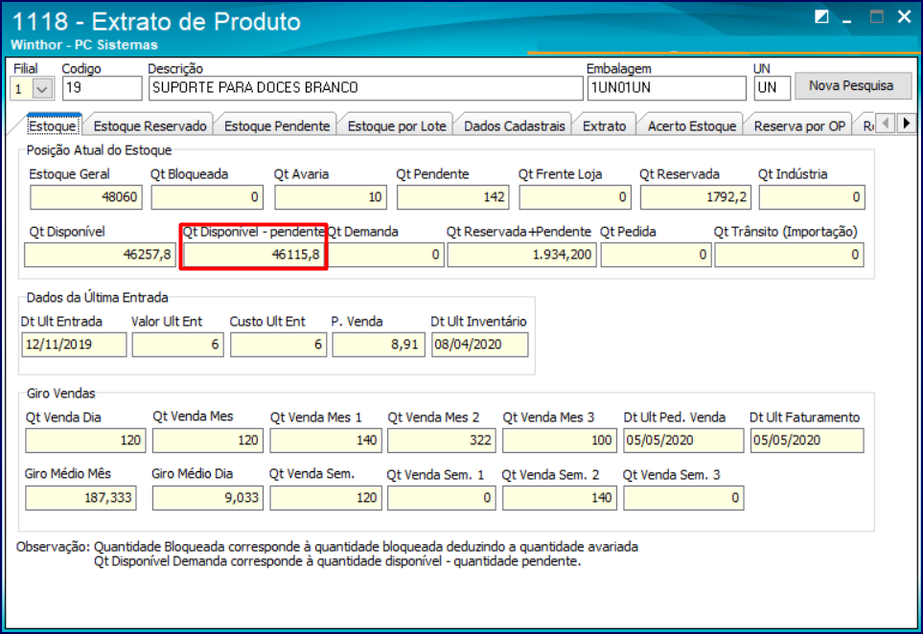Click the P. Venda field showing 8,91

(x=379, y=345)
